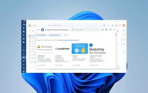Click the Marketplace scrollbar thumb
Screen dimensions: 148x93
116,34
